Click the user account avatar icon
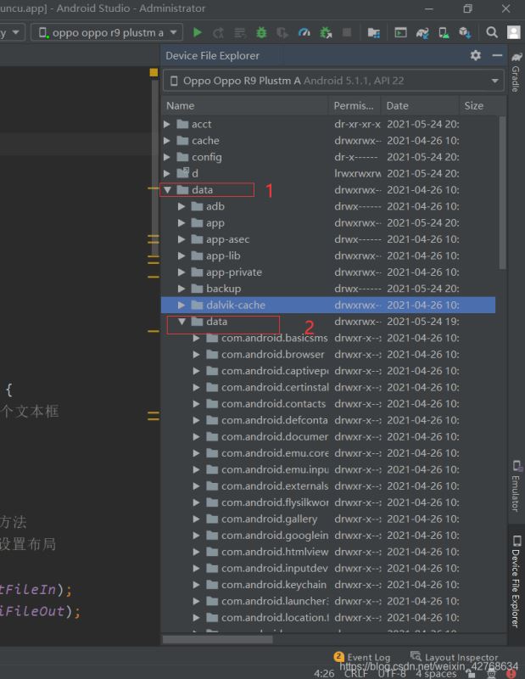Screen dimensions: 525x679 tap(513, 32)
